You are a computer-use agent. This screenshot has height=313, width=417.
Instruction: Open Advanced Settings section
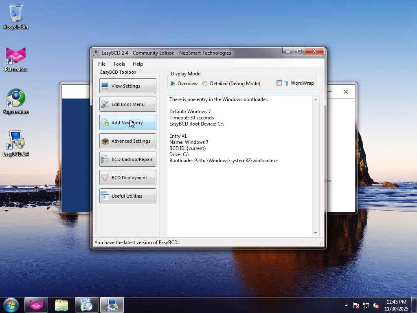127,141
